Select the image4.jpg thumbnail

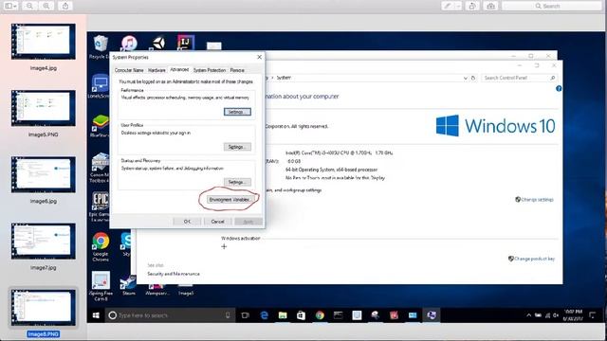click(x=44, y=42)
